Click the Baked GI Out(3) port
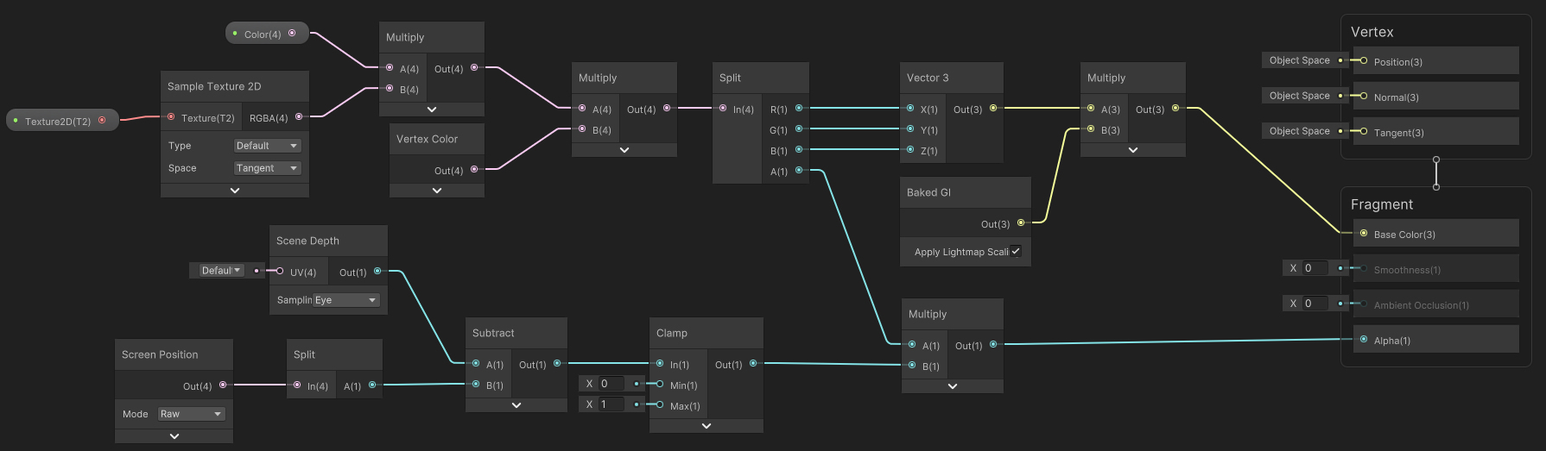 tap(1021, 222)
